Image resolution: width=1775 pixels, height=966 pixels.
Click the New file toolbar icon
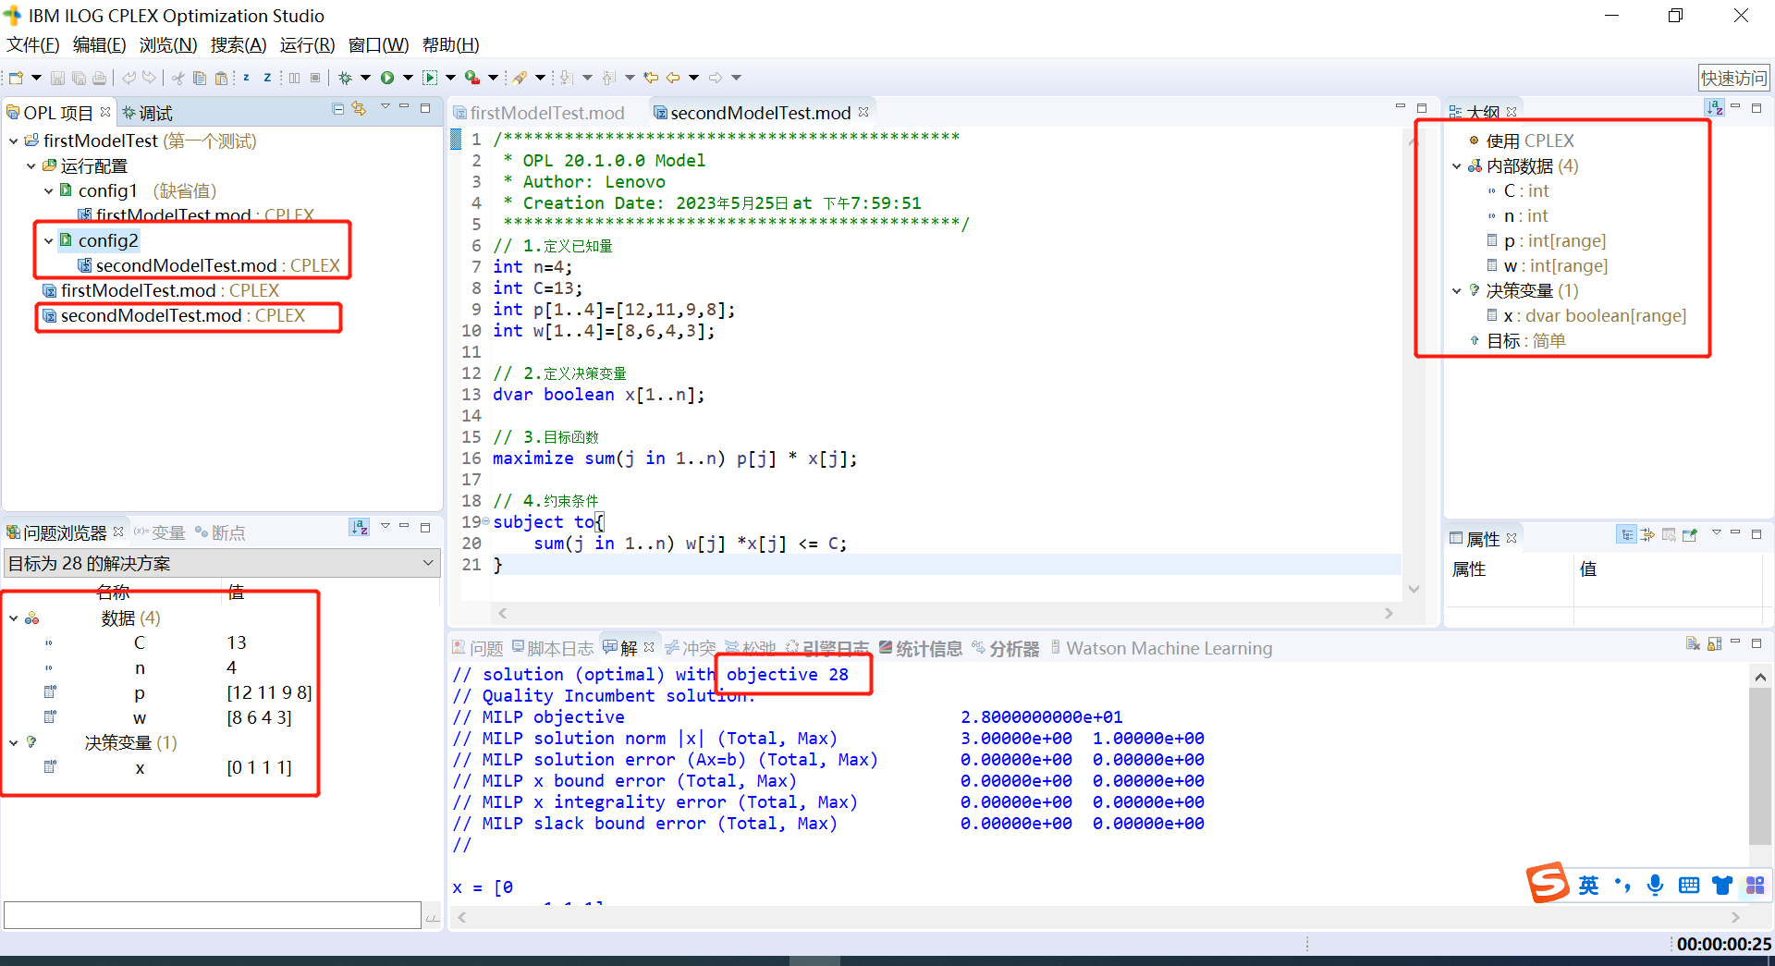pyautogui.click(x=16, y=78)
